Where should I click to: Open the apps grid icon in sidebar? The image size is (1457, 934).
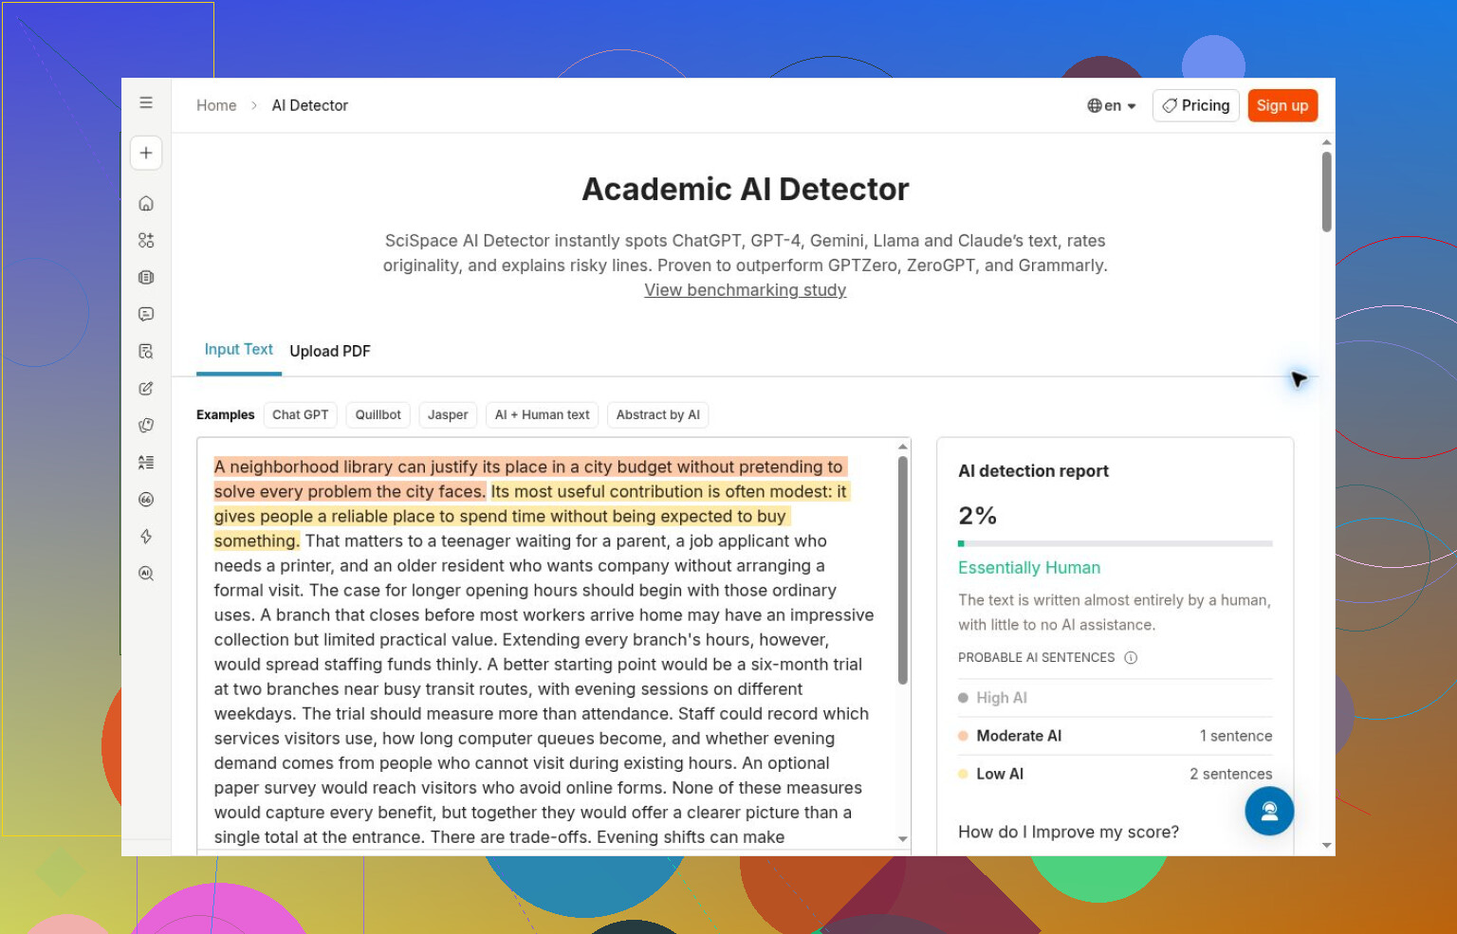click(x=146, y=240)
